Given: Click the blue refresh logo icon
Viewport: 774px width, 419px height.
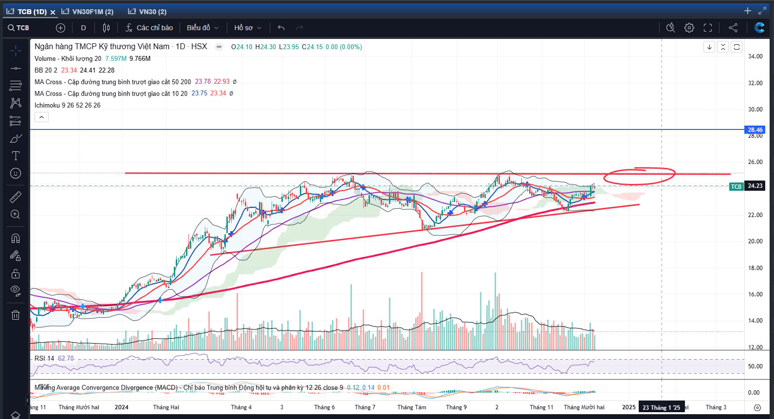Looking at the screenshot, I should coord(759,28).
